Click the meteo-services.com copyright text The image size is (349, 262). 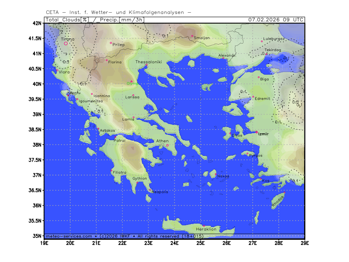point(68,236)
